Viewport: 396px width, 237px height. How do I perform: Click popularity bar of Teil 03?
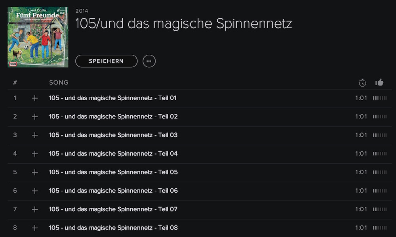[x=379, y=135]
